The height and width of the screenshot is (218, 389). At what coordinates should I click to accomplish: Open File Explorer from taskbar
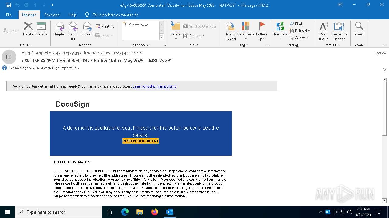[x=139, y=212]
